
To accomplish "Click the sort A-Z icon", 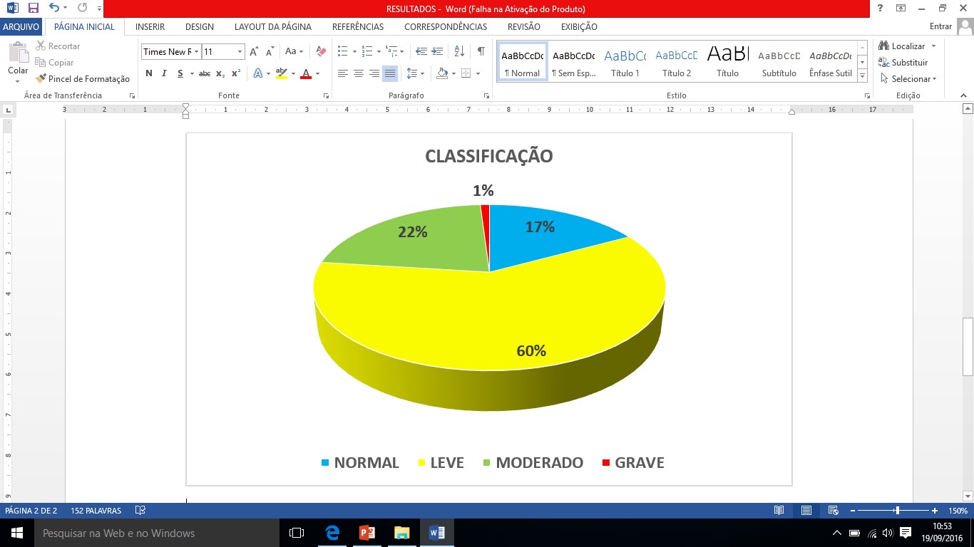I will pyautogui.click(x=459, y=51).
